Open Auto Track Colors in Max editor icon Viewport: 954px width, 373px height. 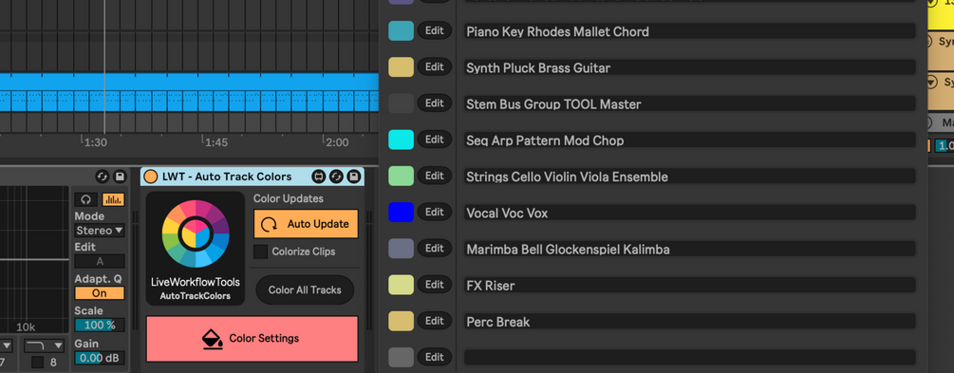tap(319, 177)
